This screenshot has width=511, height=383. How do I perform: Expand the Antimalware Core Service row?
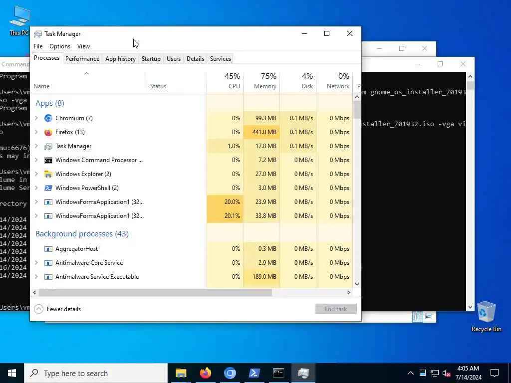[x=36, y=263]
